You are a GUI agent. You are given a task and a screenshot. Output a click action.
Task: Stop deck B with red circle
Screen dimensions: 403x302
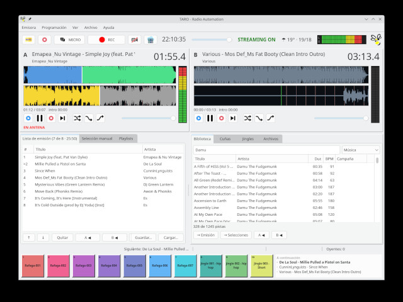pyautogui.click(x=222, y=118)
